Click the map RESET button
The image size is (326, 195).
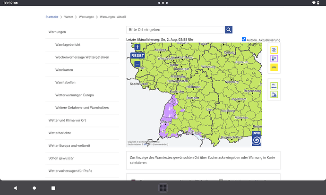[x=137, y=55]
